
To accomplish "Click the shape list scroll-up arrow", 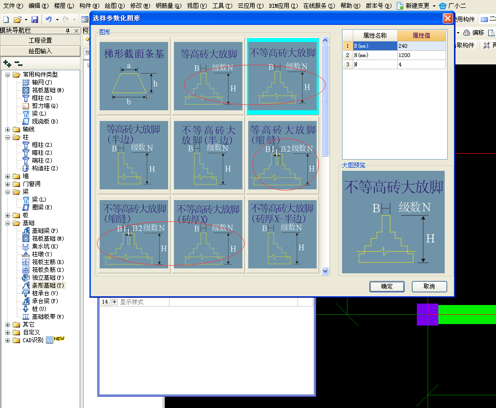I will click(x=325, y=40).
